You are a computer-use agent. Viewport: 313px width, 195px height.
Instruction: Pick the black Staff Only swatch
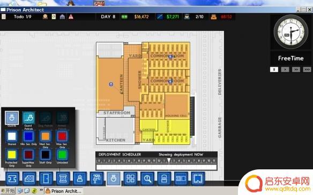[x=46, y=155]
